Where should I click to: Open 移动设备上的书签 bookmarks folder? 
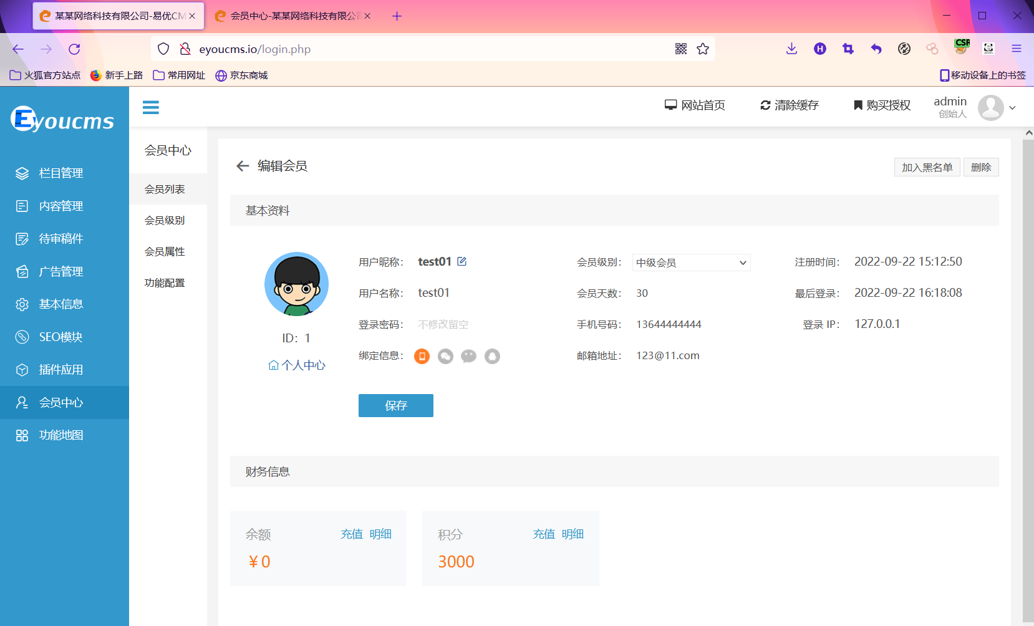tap(983, 75)
